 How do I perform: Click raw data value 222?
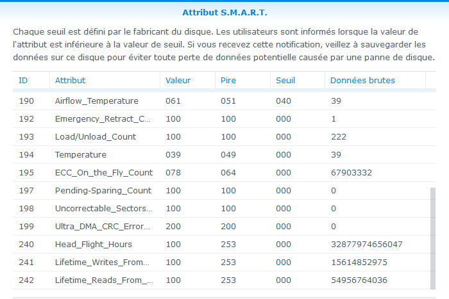[x=339, y=136]
